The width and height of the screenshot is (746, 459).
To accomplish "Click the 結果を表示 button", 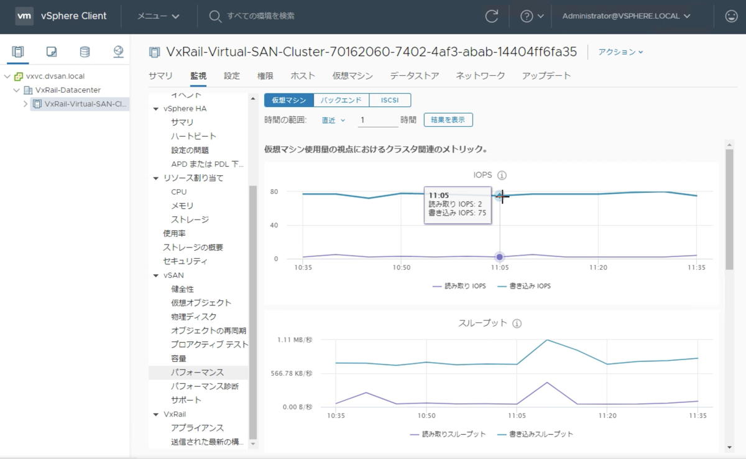I will 448,120.
